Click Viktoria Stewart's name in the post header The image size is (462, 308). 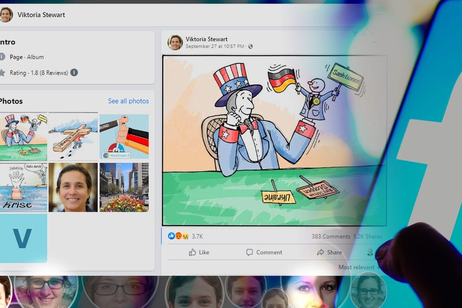pos(206,39)
